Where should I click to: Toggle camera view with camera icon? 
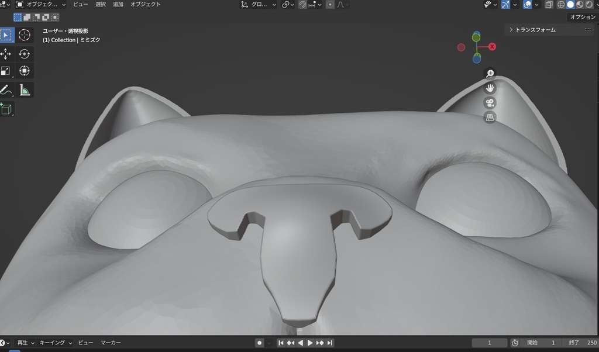pos(490,103)
